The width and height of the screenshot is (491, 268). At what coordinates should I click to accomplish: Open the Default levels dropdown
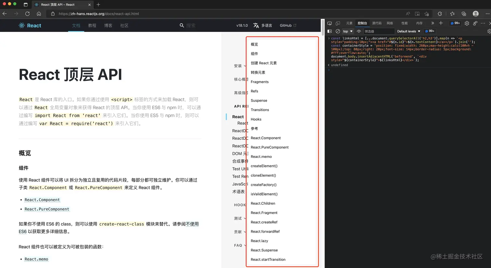(x=409, y=31)
